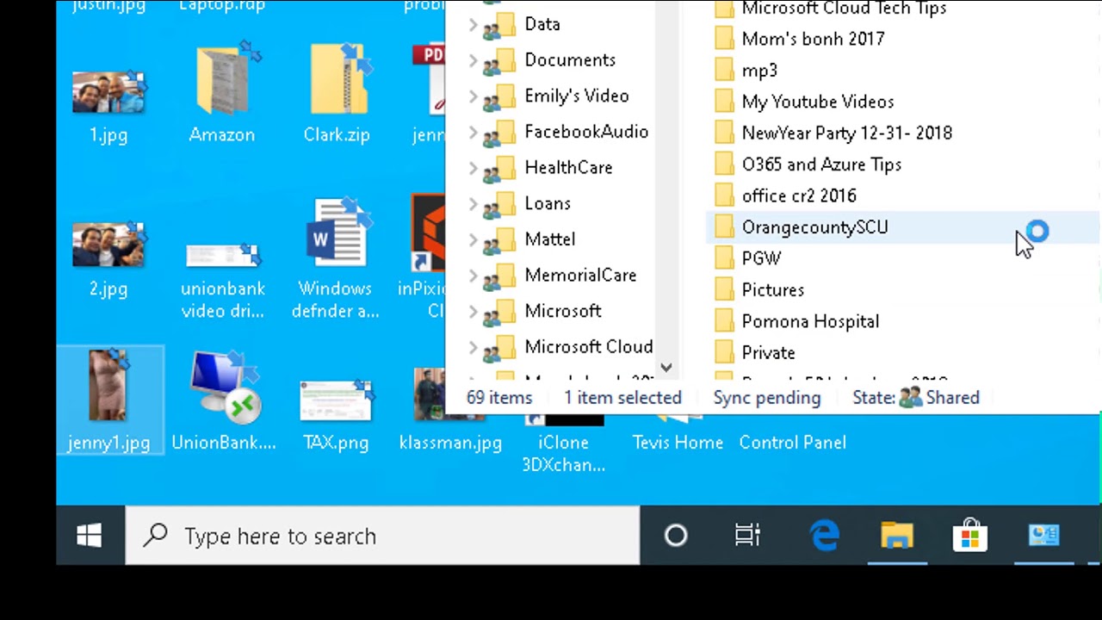1102x620 pixels.
Task: Open the Windows Start menu
Action: point(90,536)
